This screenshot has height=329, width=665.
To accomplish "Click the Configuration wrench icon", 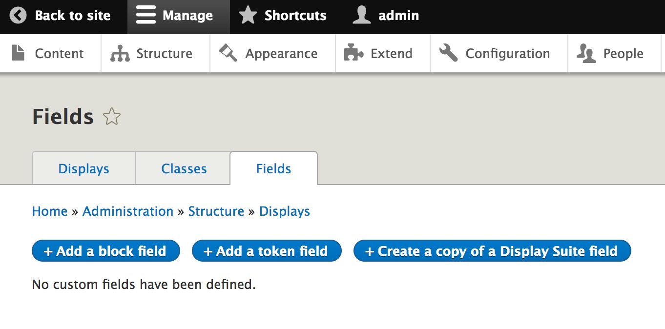I will pyautogui.click(x=448, y=53).
